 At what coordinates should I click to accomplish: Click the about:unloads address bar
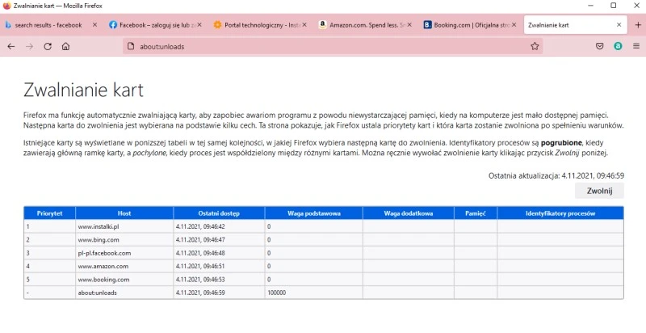click(x=323, y=46)
